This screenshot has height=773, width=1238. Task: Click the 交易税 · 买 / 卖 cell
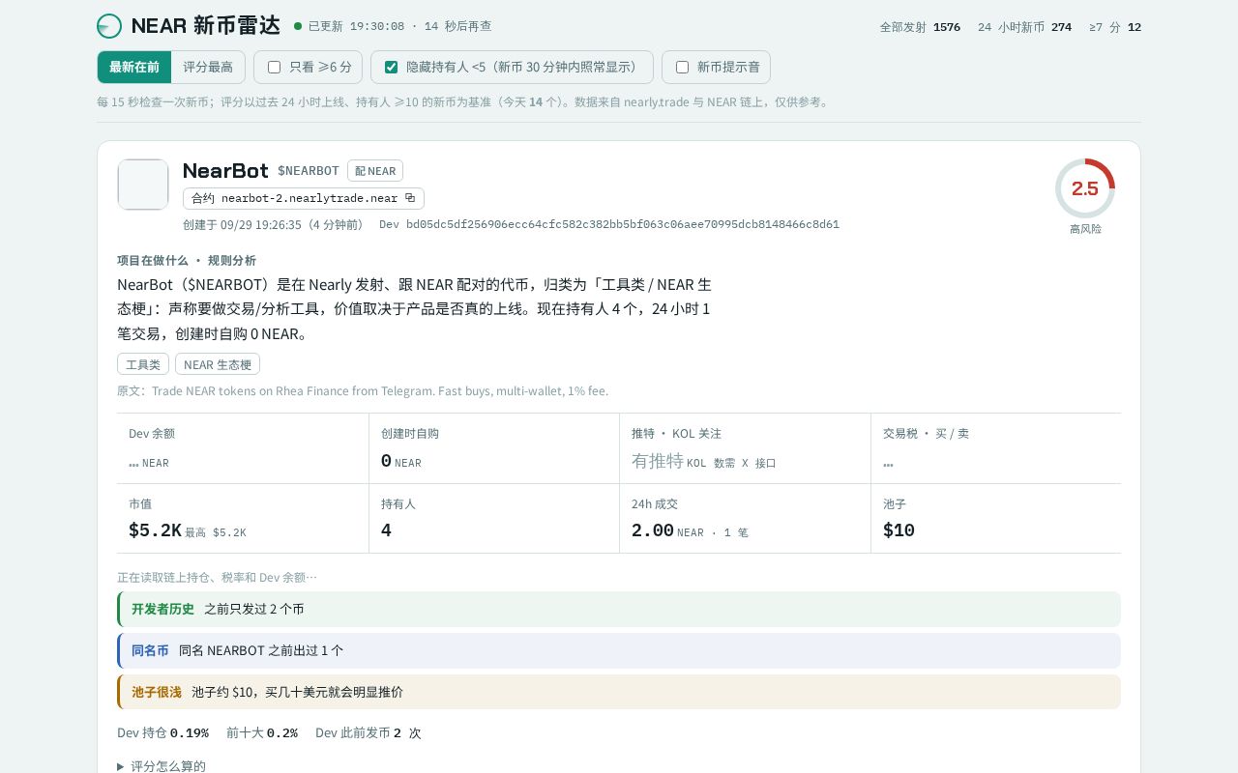click(x=996, y=448)
